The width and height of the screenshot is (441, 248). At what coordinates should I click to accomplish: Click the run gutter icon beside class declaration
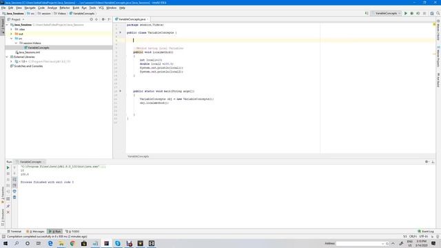[x=121, y=32]
